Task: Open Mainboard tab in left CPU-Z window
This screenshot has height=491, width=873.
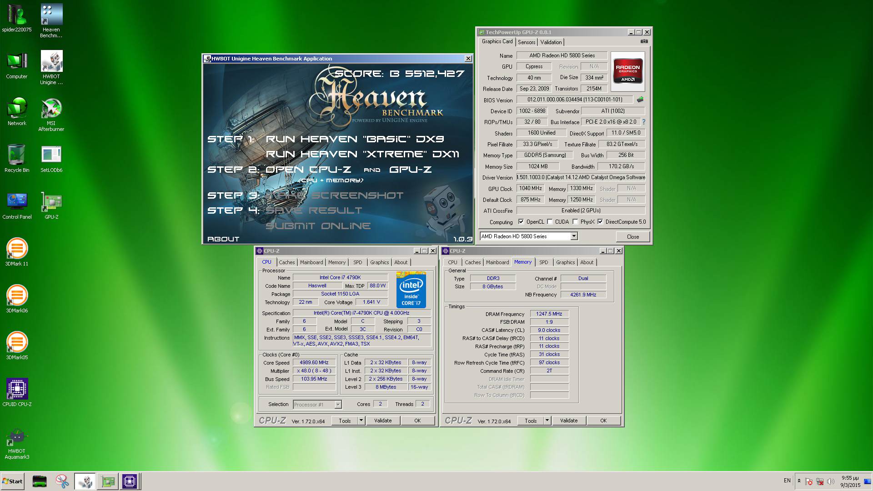Action: point(311,262)
